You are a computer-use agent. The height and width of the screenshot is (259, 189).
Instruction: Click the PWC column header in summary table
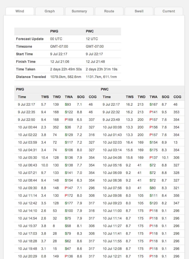(x=90, y=31)
